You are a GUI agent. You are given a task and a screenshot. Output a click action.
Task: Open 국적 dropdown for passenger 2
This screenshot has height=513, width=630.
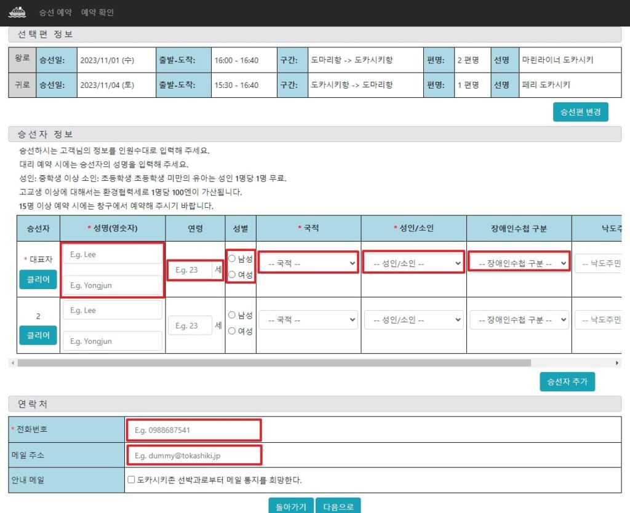(x=308, y=319)
